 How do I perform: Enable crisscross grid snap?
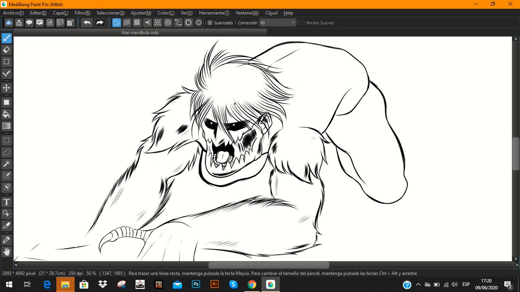tap(137, 22)
